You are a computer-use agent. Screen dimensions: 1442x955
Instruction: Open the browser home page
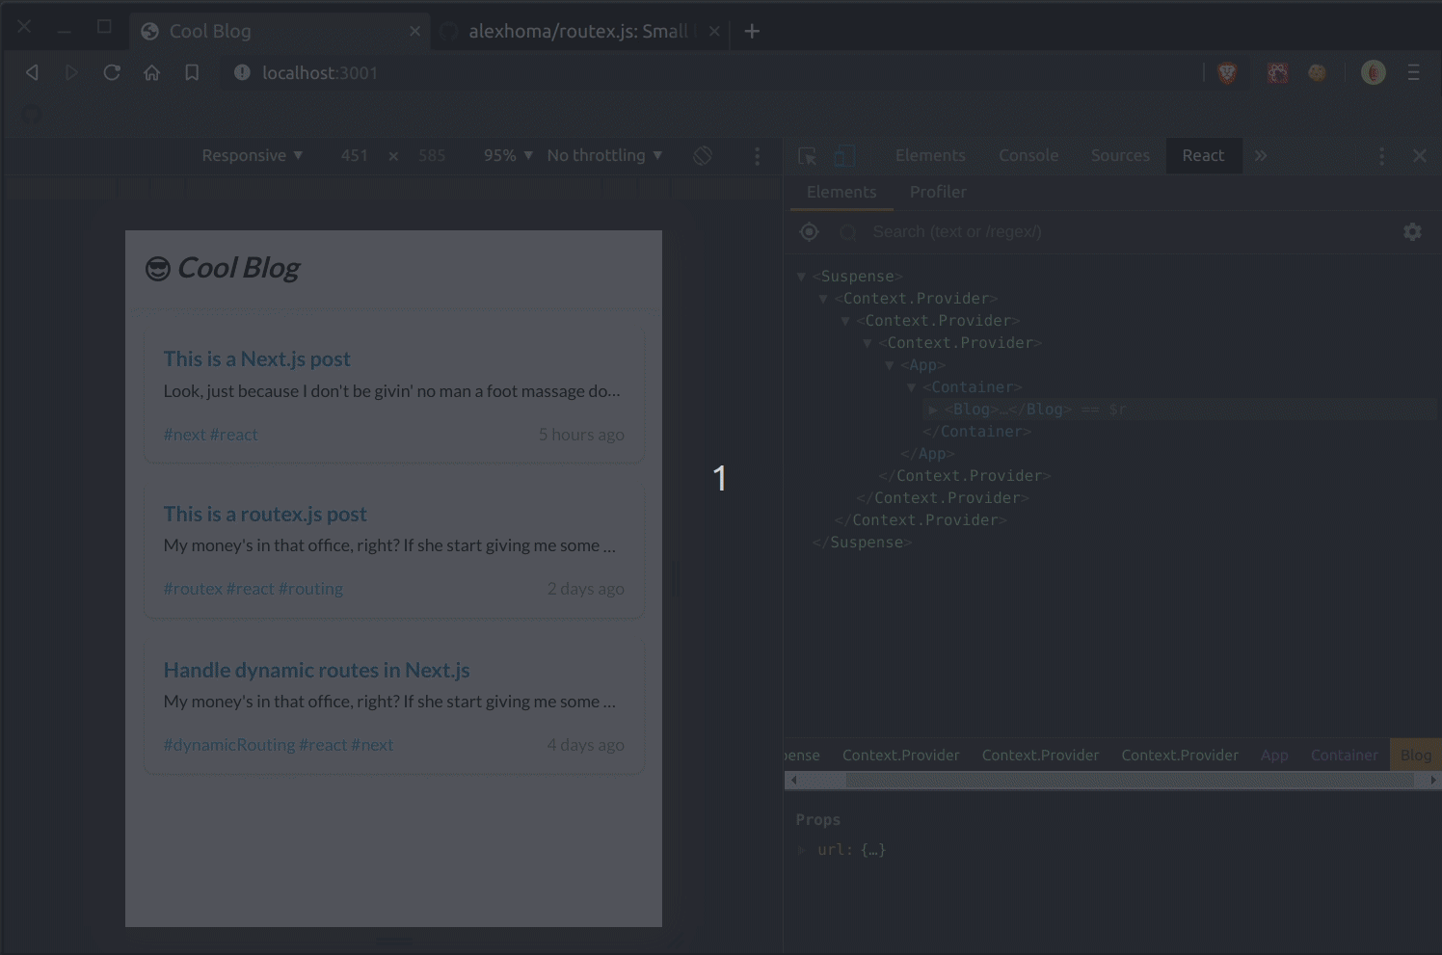click(152, 72)
